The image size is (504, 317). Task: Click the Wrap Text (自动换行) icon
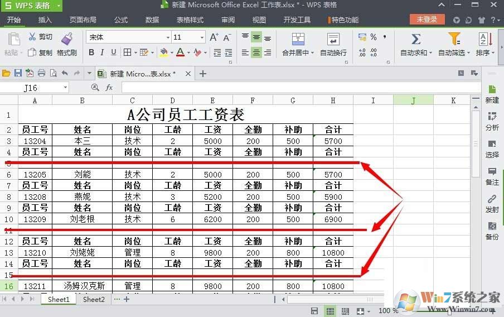coord(333,39)
